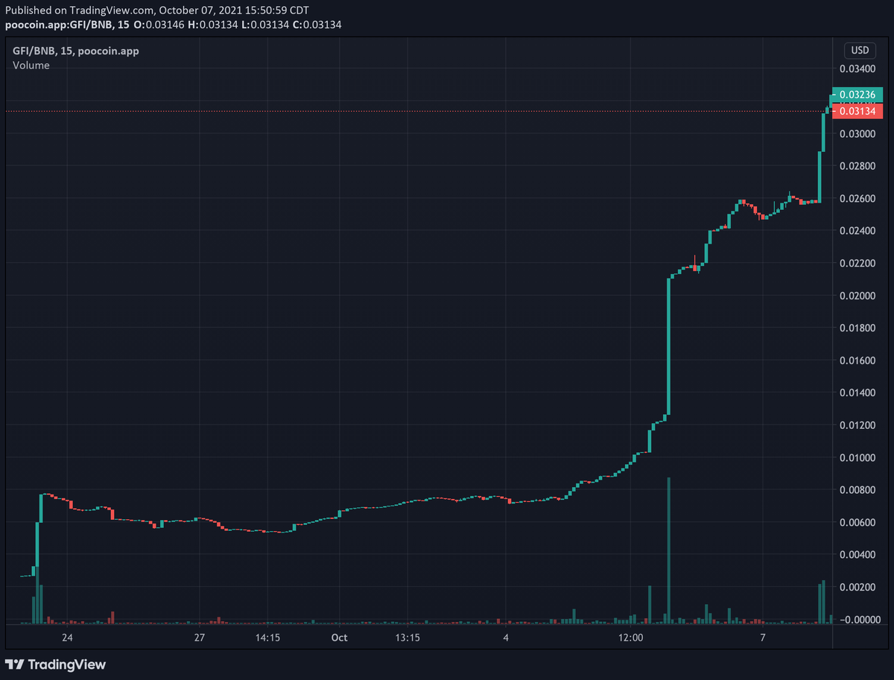Click the USD currency button

click(x=860, y=51)
